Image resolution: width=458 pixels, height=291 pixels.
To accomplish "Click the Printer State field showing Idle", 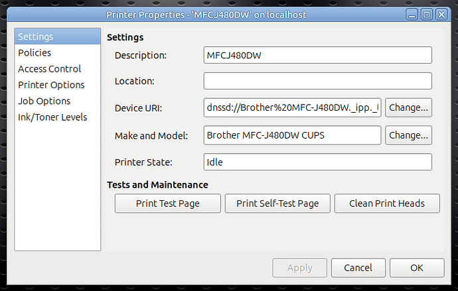I will click(317, 162).
